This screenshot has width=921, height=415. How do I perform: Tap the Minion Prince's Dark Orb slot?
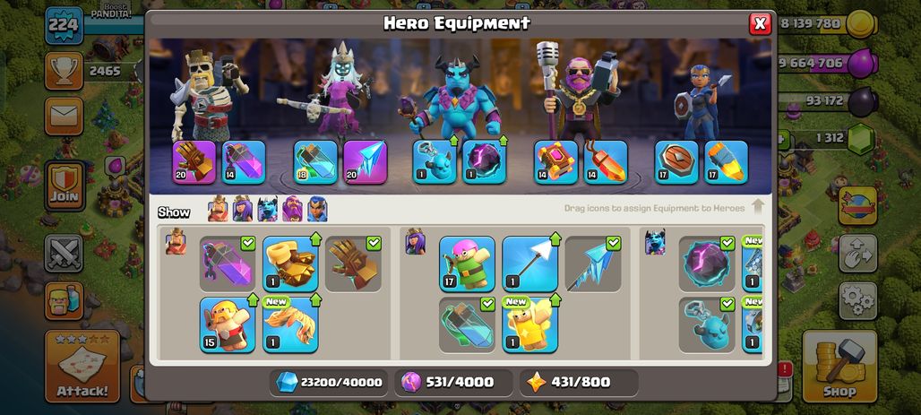tap(484, 162)
